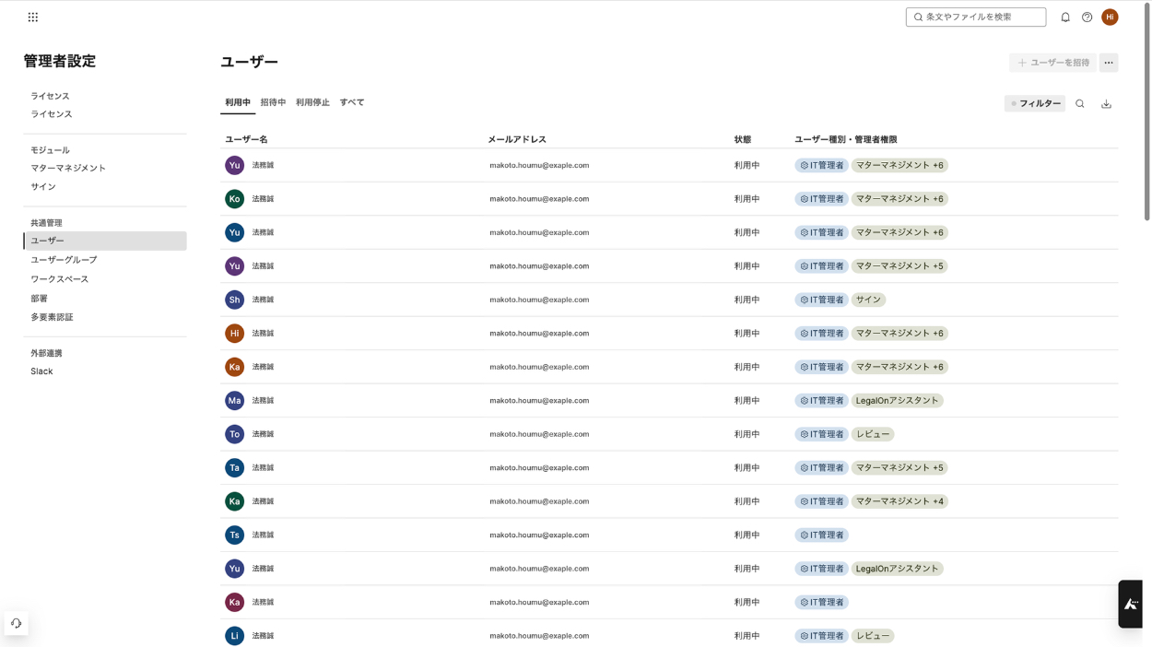Open ユーザーグループ in the sidebar
Screen dimensions: 1152x647
64,260
